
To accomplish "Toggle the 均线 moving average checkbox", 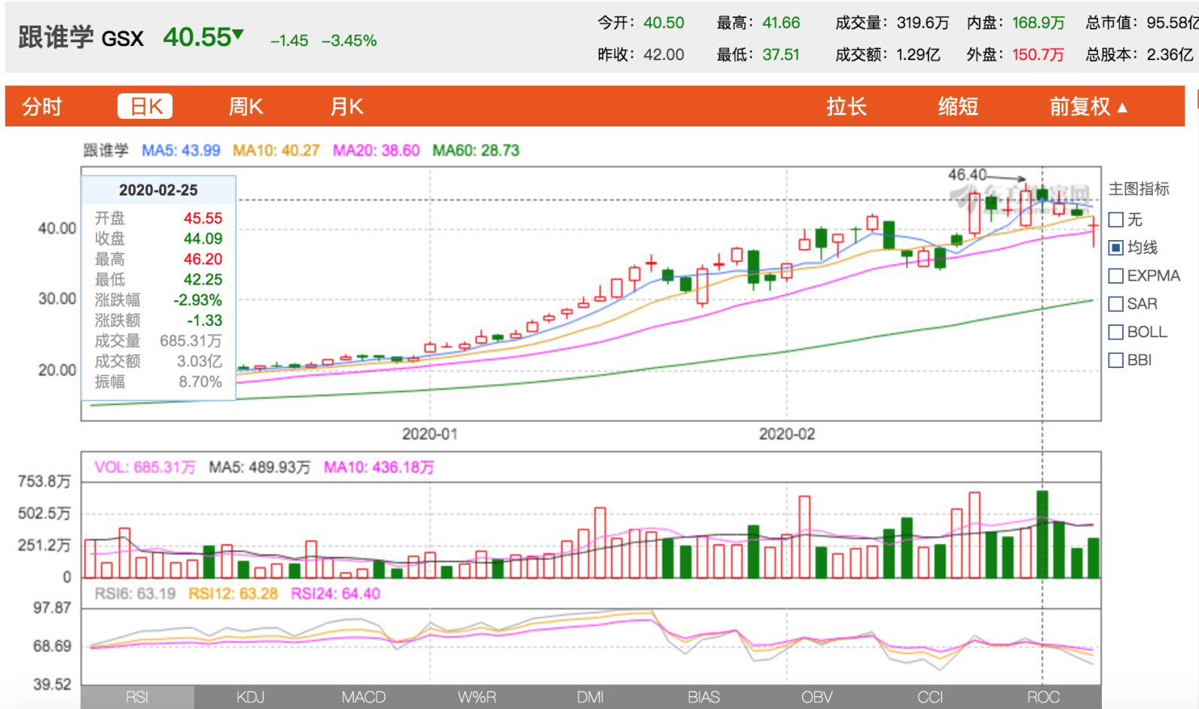I will pyautogui.click(x=1116, y=248).
